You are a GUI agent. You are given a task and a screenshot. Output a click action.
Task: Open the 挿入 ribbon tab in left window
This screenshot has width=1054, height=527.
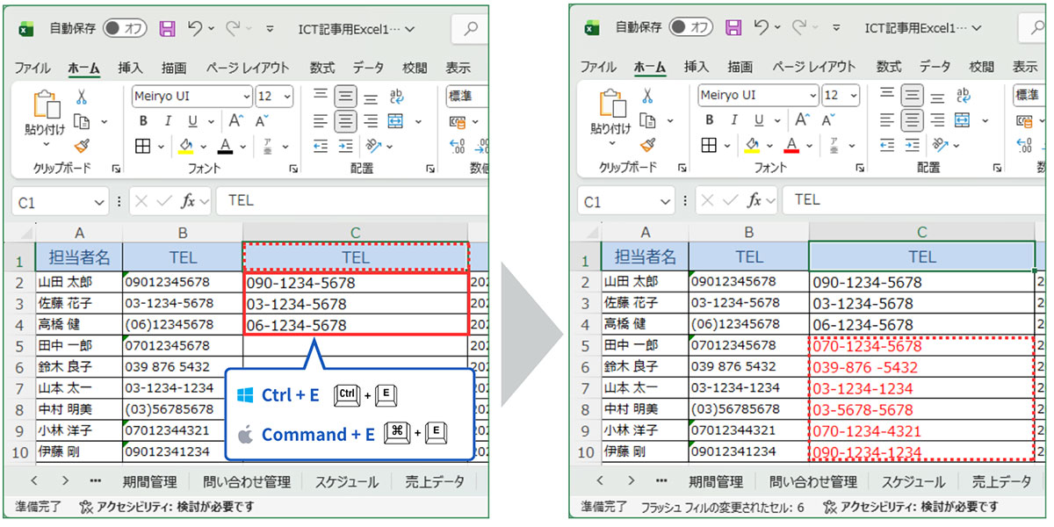pyautogui.click(x=130, y=68)
